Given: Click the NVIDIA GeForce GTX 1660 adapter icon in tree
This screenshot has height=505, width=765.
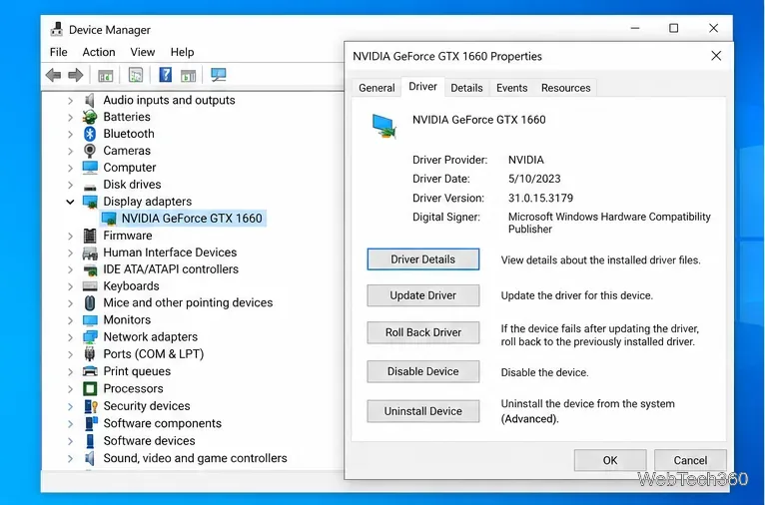Looking at the screenshot, I should [x=109, y=219].
